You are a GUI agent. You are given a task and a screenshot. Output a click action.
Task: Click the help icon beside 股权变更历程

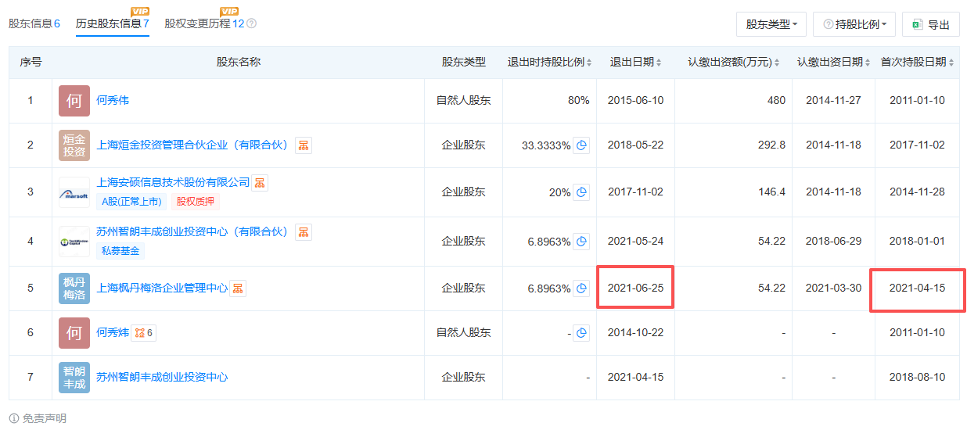[x=252, y=23]
